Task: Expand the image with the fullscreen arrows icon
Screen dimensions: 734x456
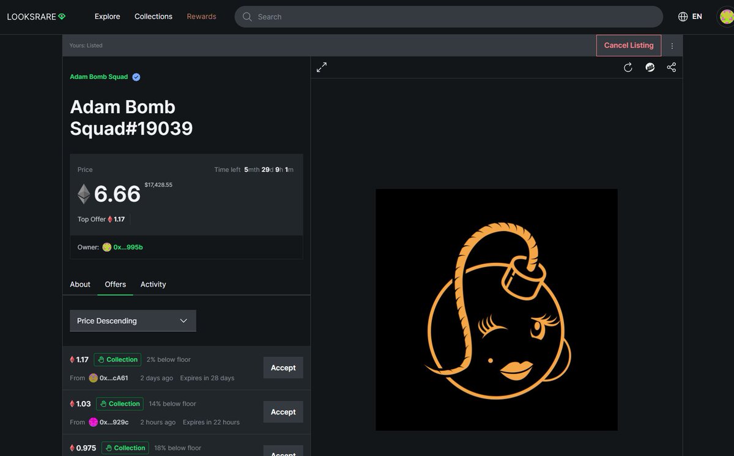Action: click(x=321, y=67)
